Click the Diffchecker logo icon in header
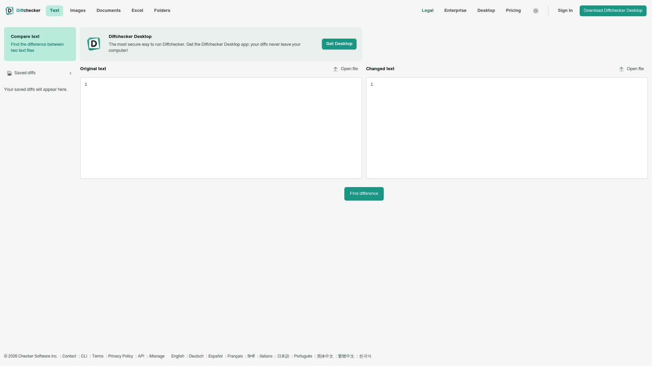The width and height of the screenshot is (652, 366). pos(10,11)
